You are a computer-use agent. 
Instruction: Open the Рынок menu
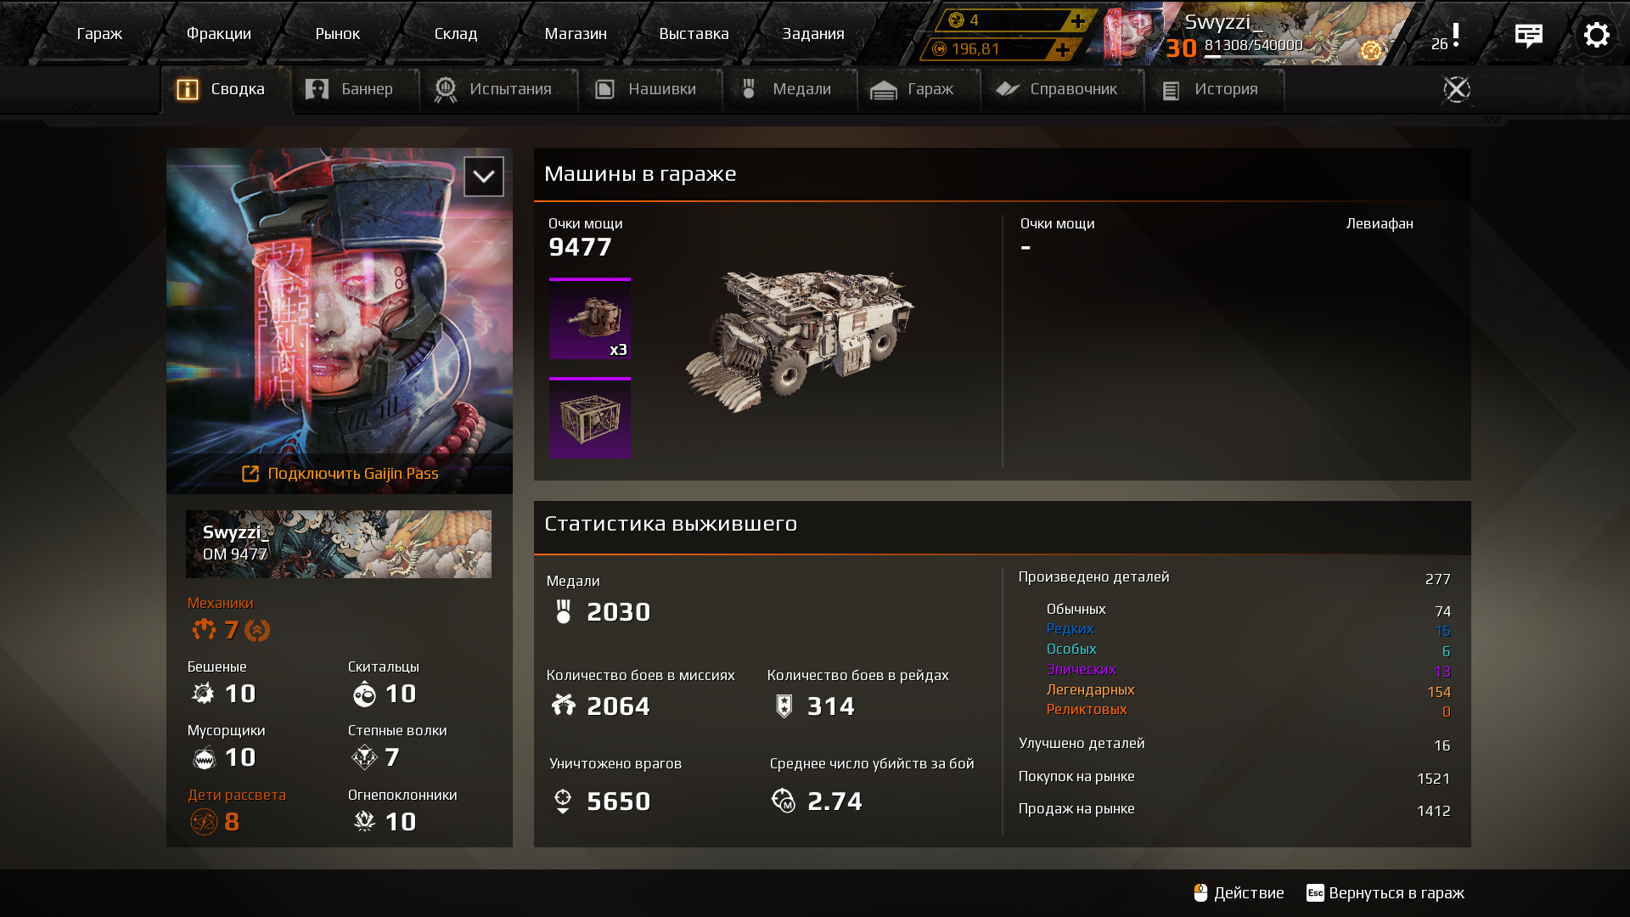coord(337,34)
